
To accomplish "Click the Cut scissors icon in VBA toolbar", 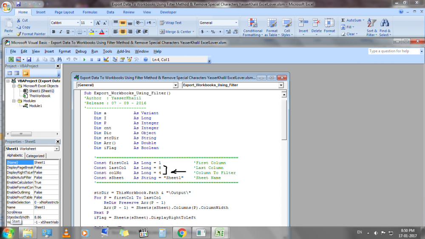I will pyautogui.click(x=38, y=59).
